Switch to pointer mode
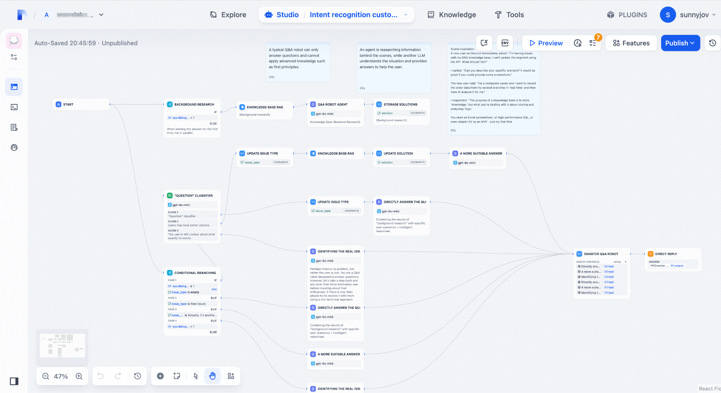The width and height of the screenshot is (721, 393). tap(196, 376)
